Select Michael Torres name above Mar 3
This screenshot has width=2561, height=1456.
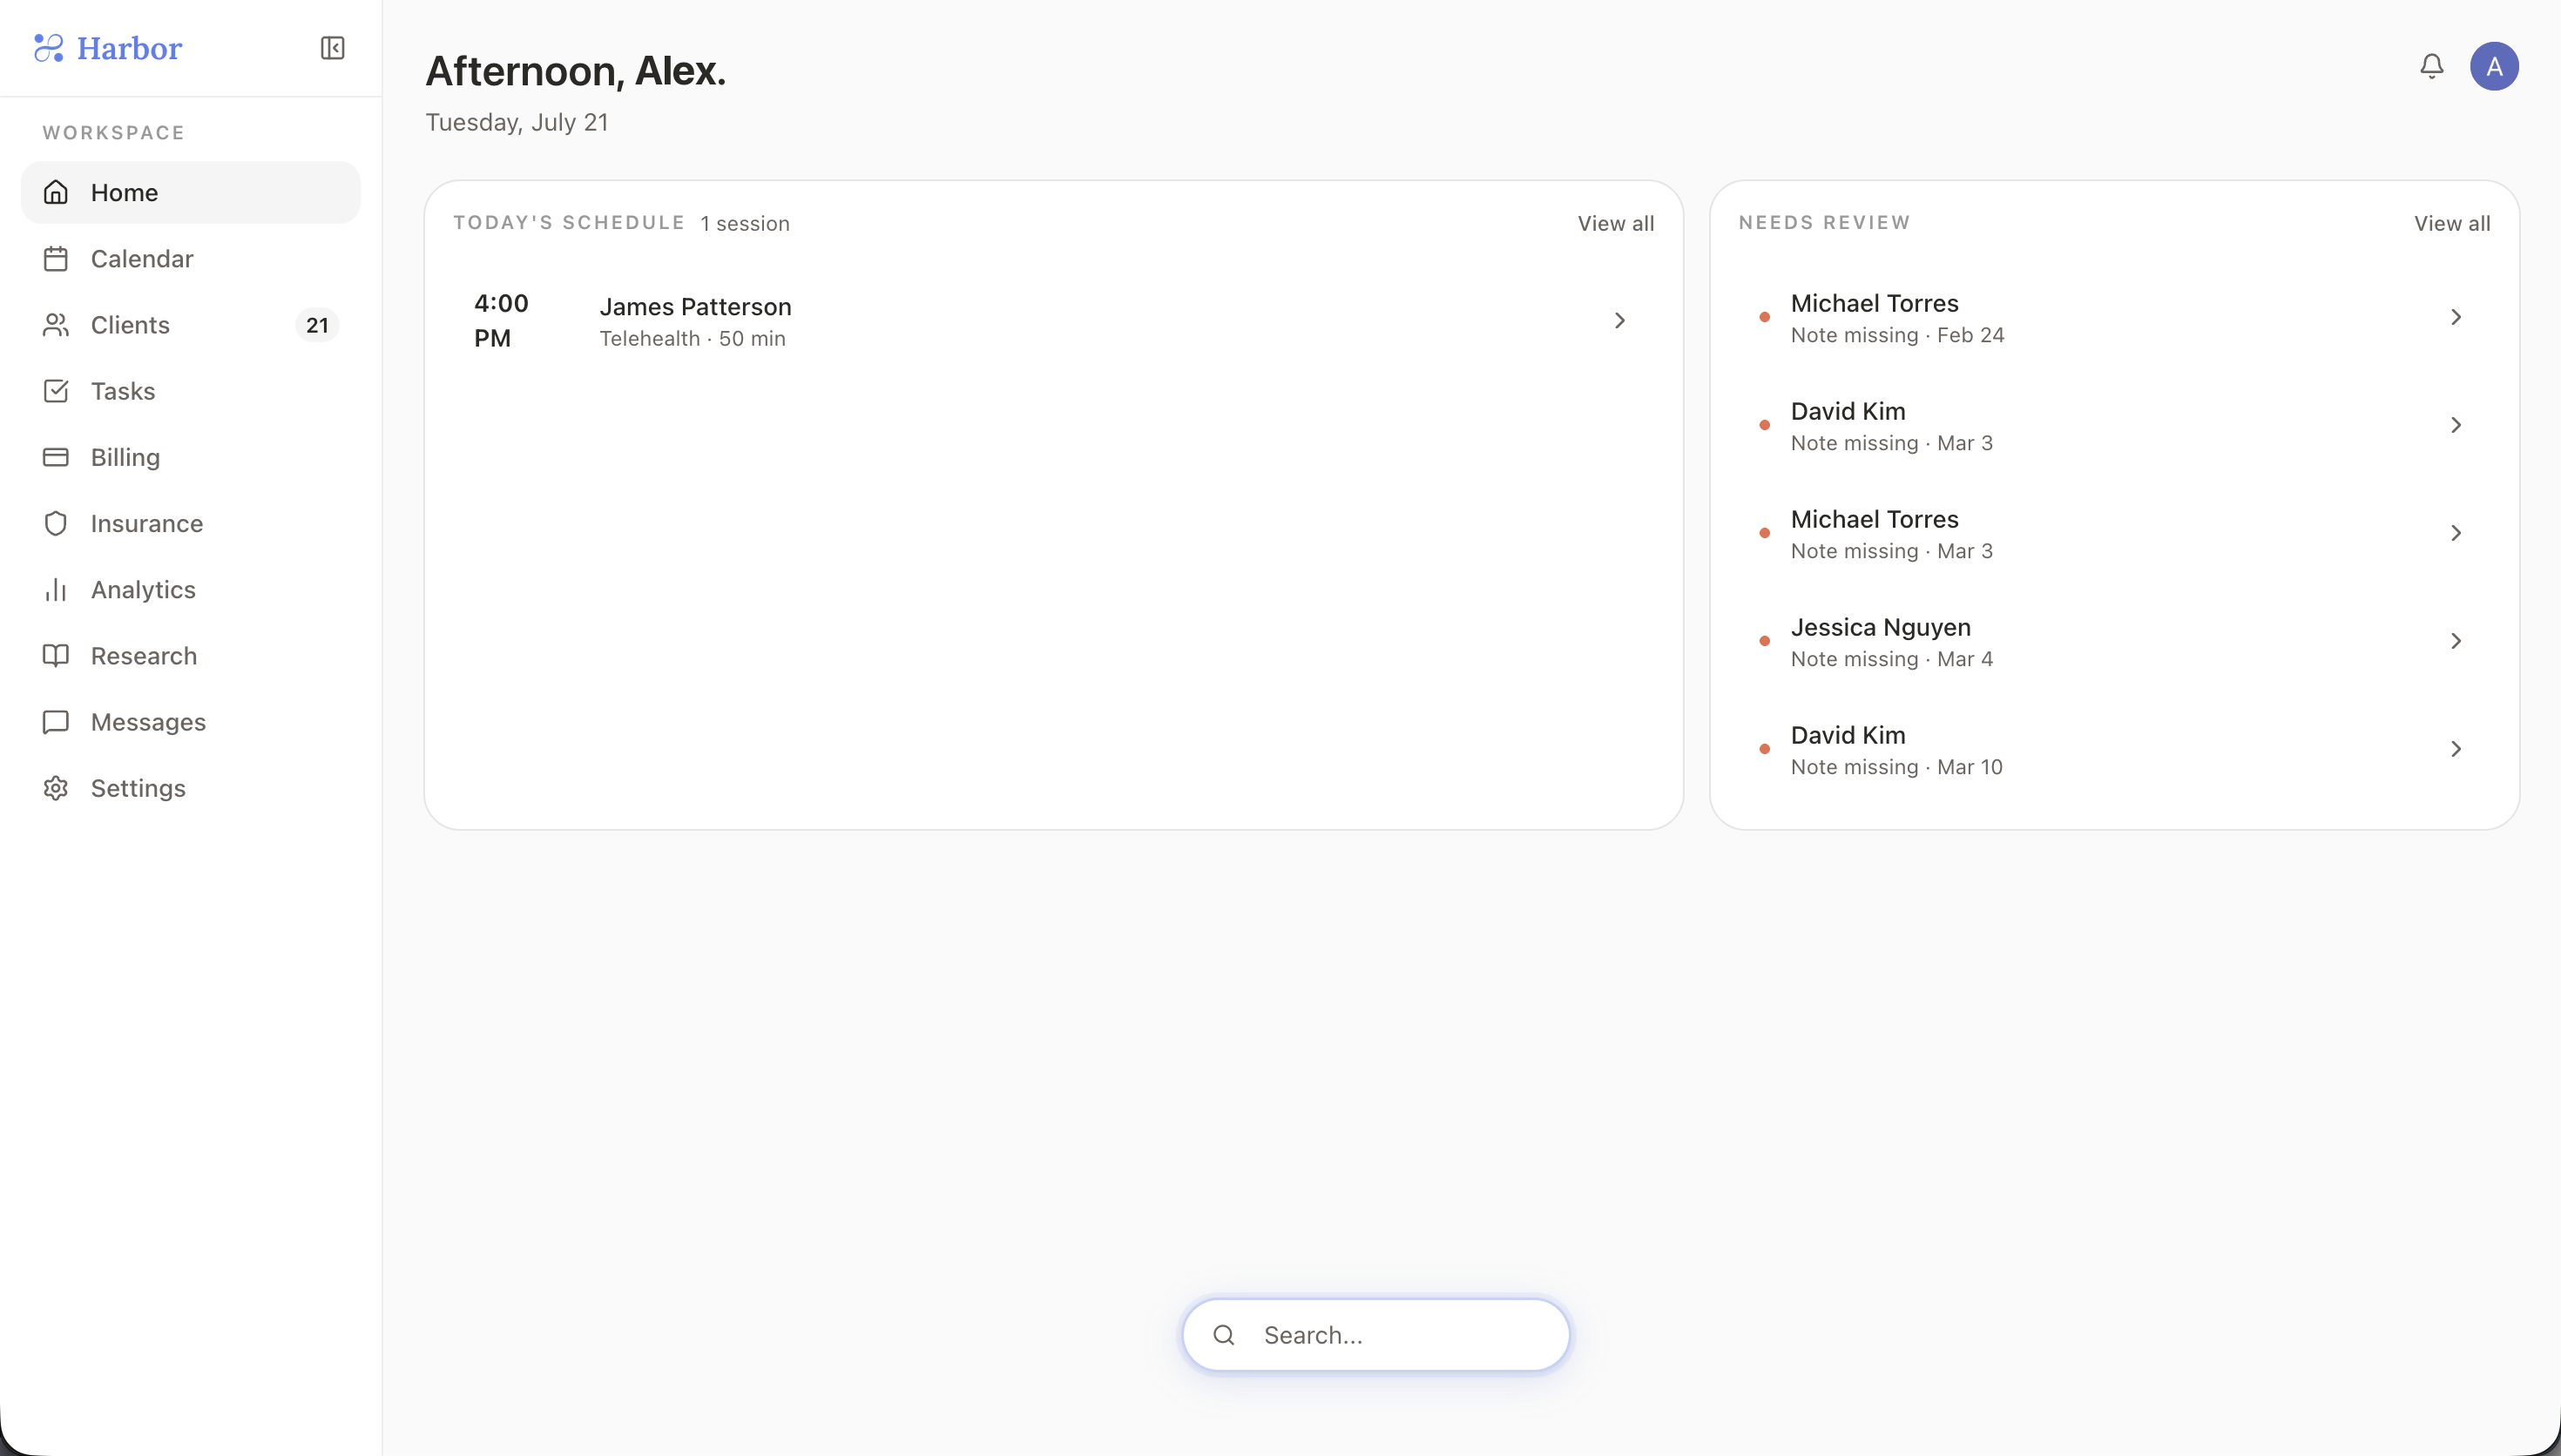1874,519
